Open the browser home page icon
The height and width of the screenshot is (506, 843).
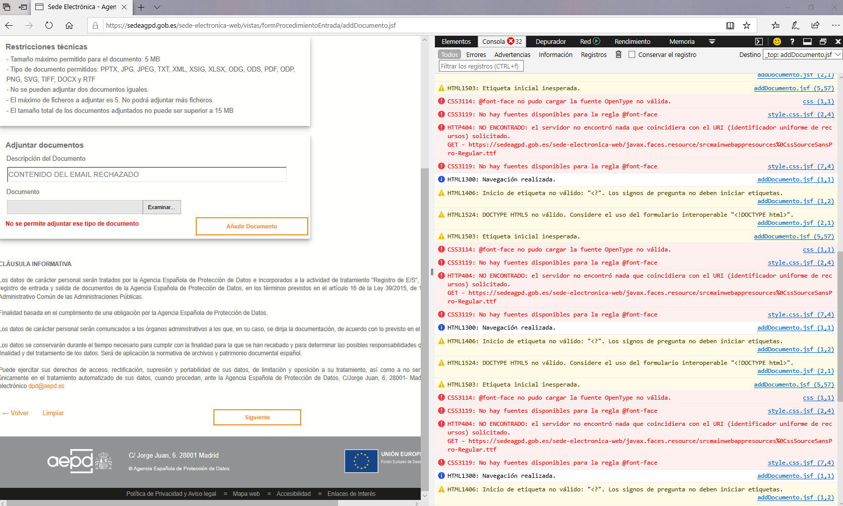coord(69,25)
